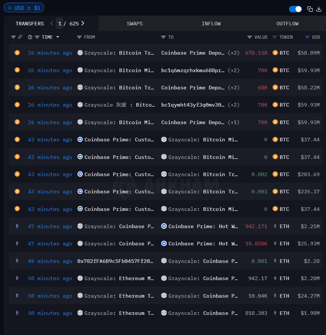Viewport: 326px width, 335px height.
Task: Open the TOKEN column filter
Action: click(274, 37)
